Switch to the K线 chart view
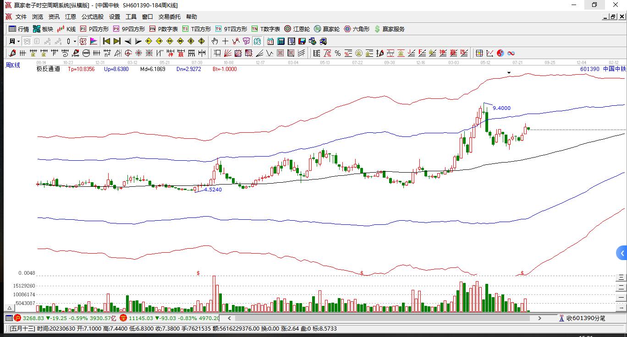 [x=66, y=29]
